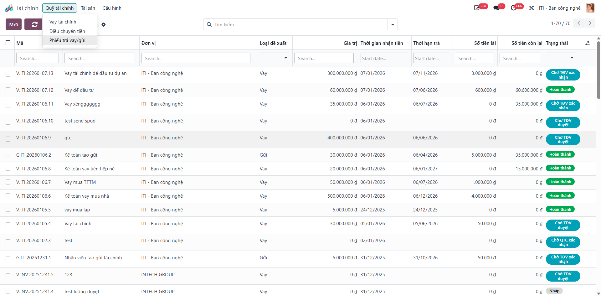The height and width of the screenshot is (296, 601).
Task: Open Thời gian nhận tiền start date picker
Action: coord(384,58)
